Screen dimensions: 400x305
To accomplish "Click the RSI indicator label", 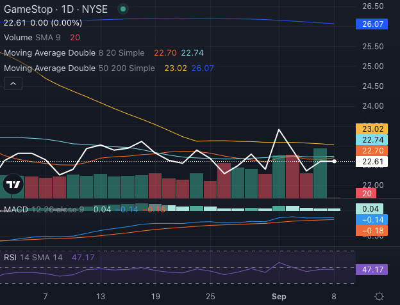I will tap(9, 257).
